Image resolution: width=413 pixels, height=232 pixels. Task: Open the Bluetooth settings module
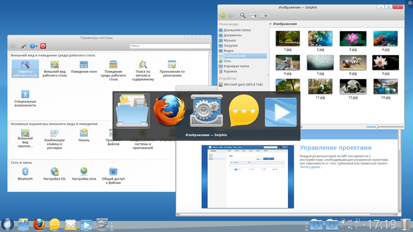[x=25, y=174]
